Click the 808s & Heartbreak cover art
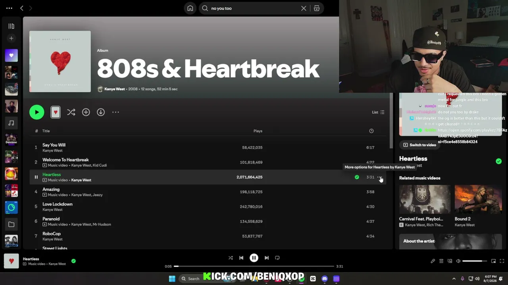Viewport: 508px width, 285px height. 60,61
